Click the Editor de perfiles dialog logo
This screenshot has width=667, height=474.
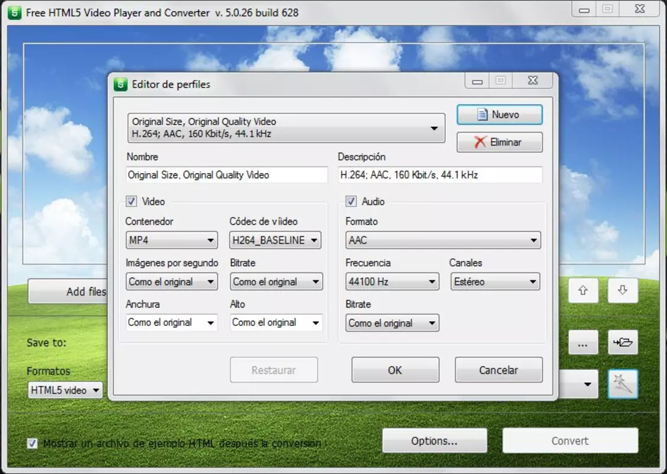(120, 84)
